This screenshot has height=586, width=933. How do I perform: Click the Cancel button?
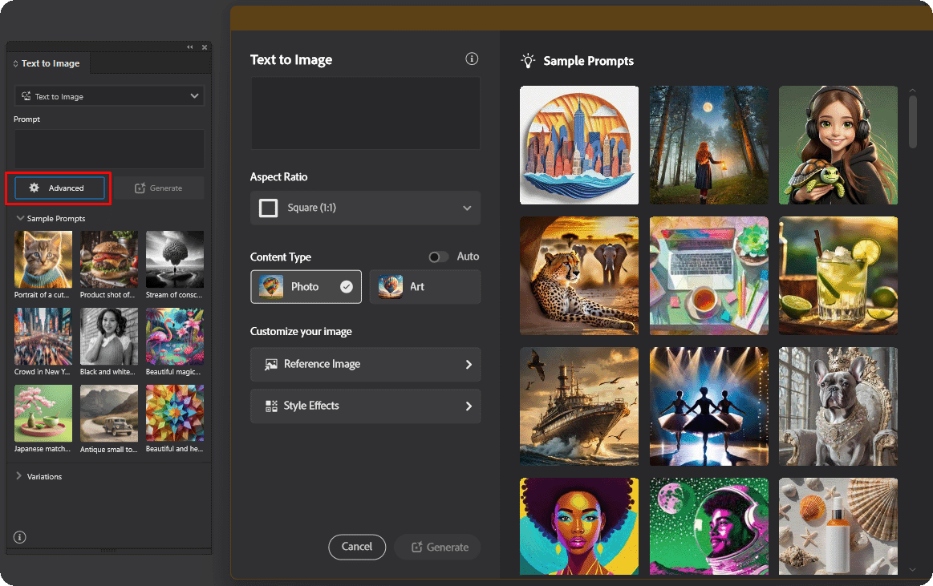coord(357,547)
